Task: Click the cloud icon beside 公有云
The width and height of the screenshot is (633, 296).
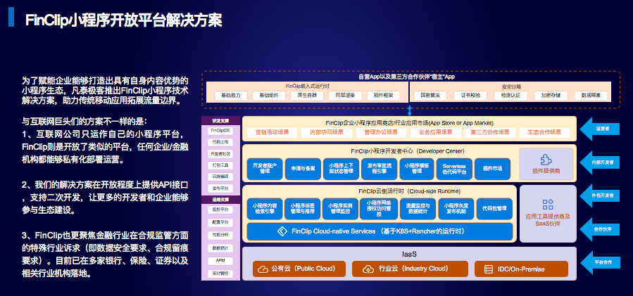Action: 263,269
